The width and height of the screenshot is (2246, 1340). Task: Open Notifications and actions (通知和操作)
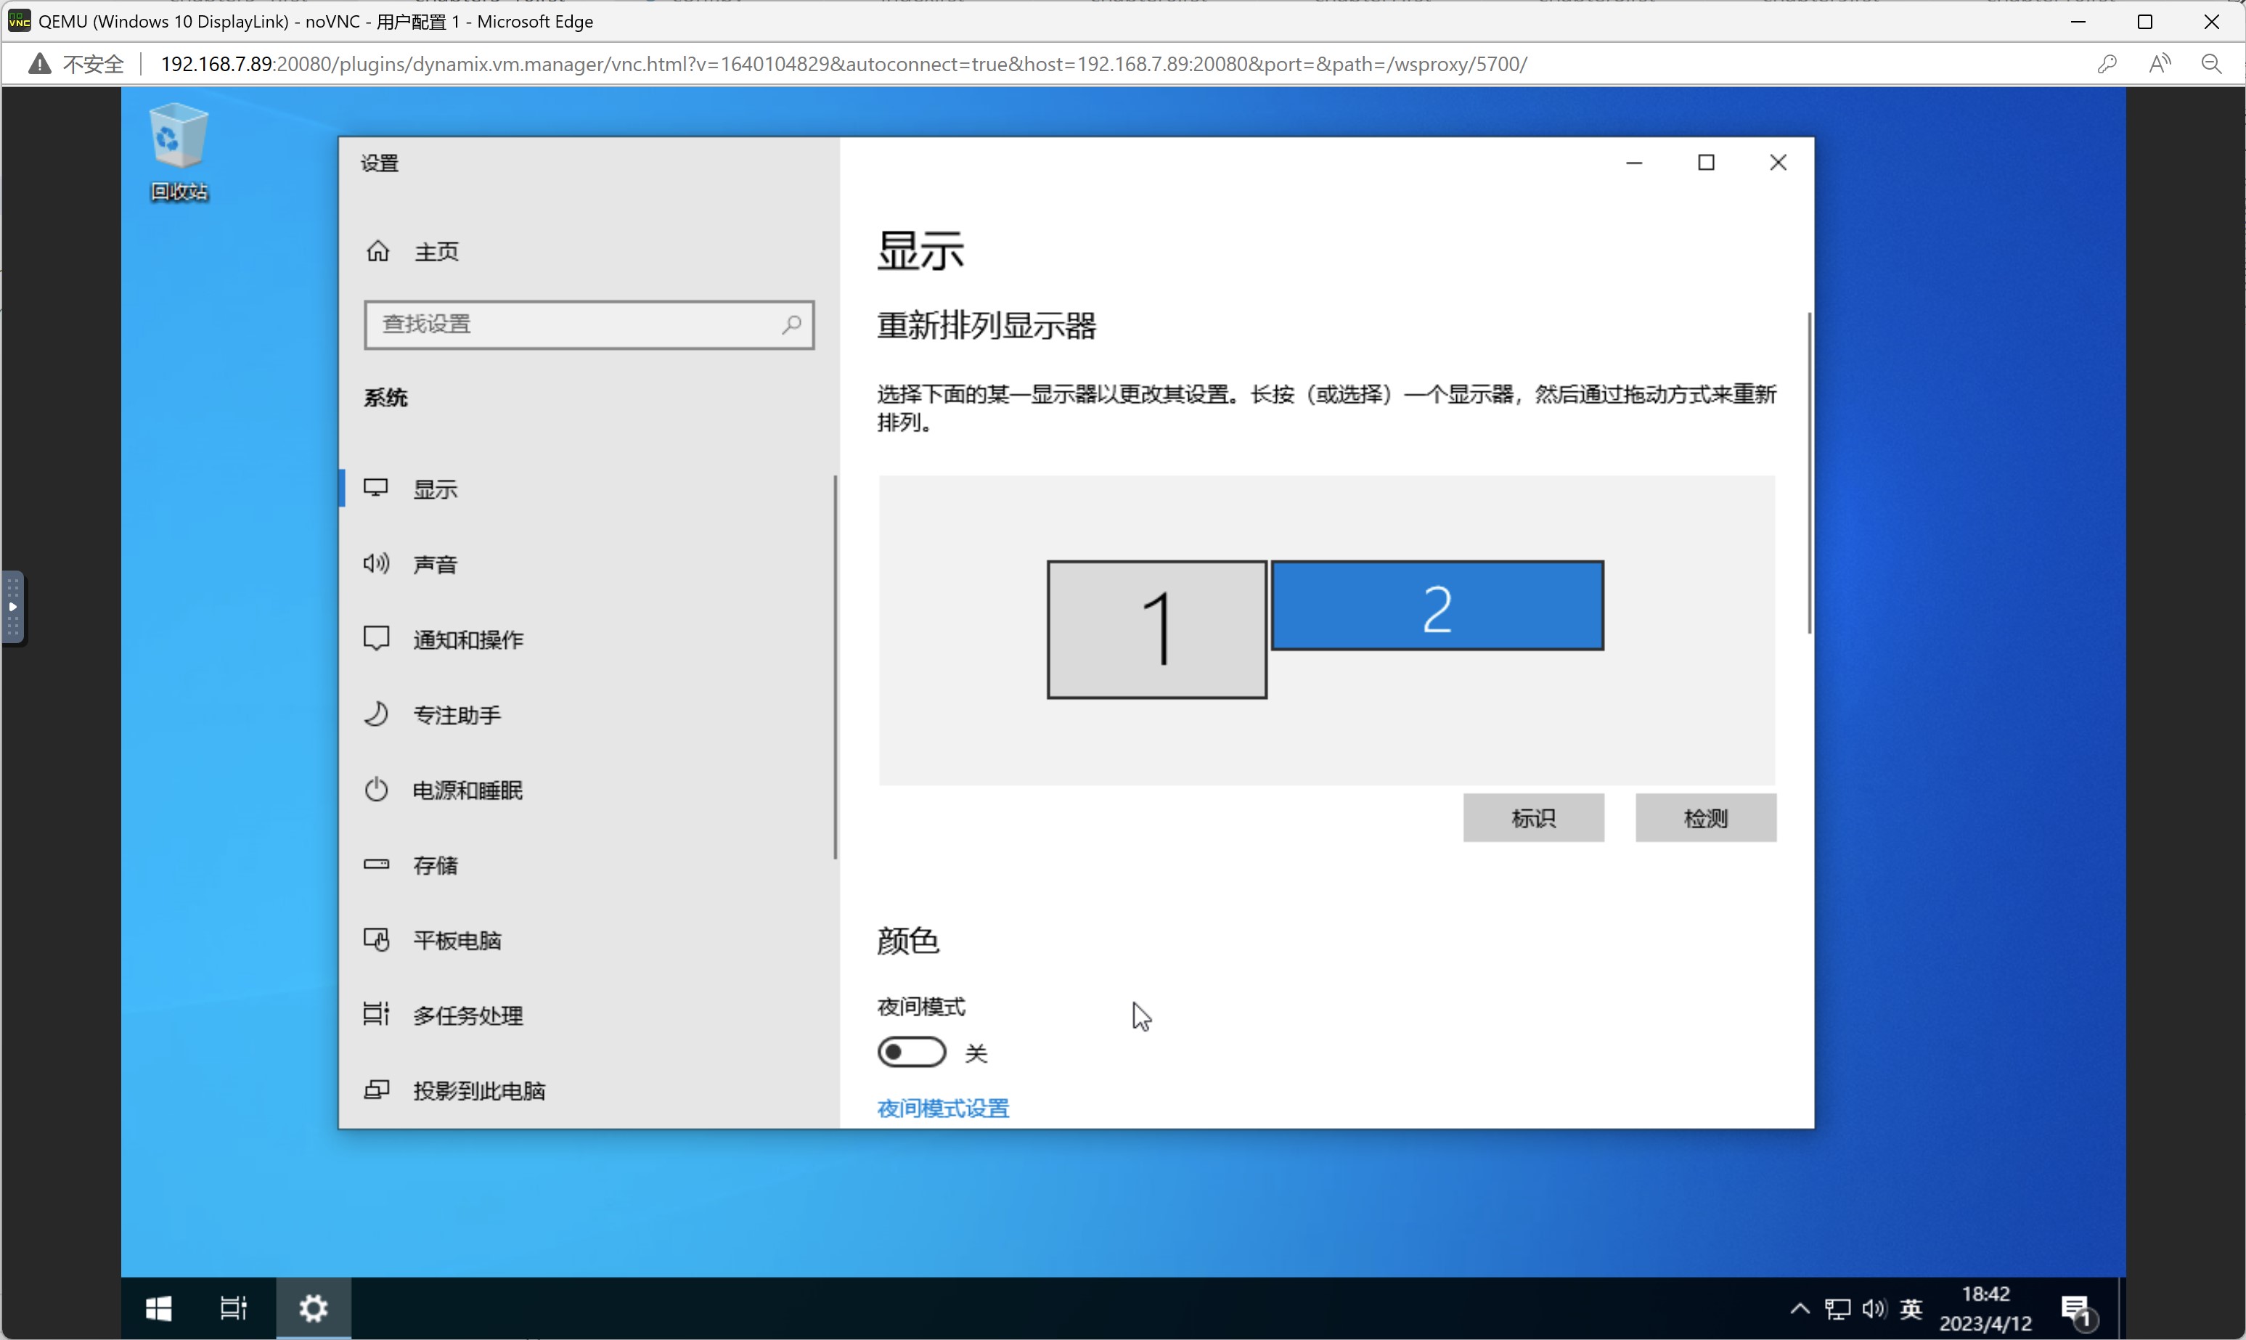coord(467,640)
